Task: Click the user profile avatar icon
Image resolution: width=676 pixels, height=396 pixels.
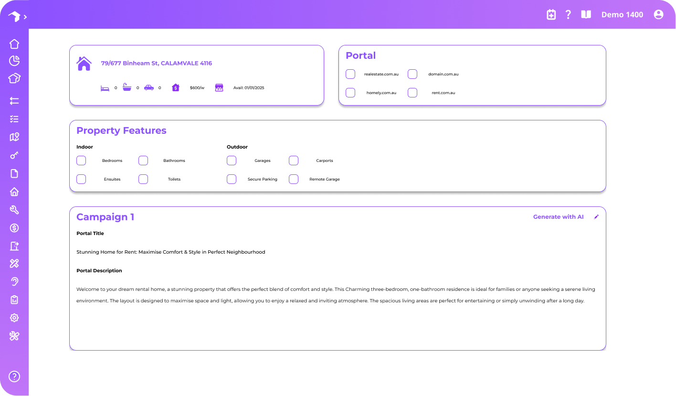Action: click(658, 15)
